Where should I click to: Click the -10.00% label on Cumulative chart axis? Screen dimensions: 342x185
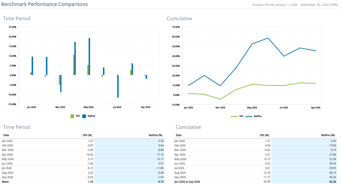tap(175, 105)
